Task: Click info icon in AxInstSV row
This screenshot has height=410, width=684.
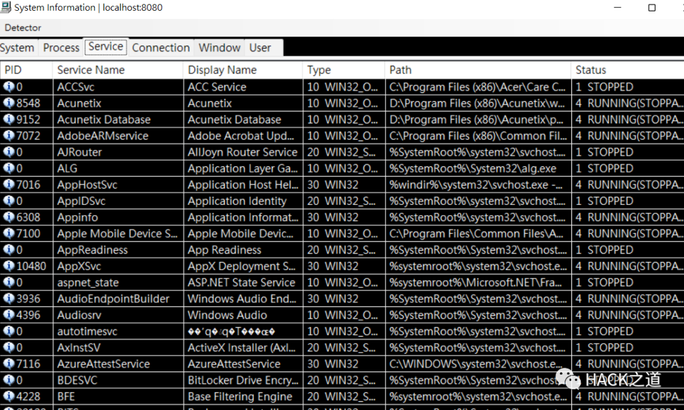Action: pyautogui.click(x=9, y=347)
